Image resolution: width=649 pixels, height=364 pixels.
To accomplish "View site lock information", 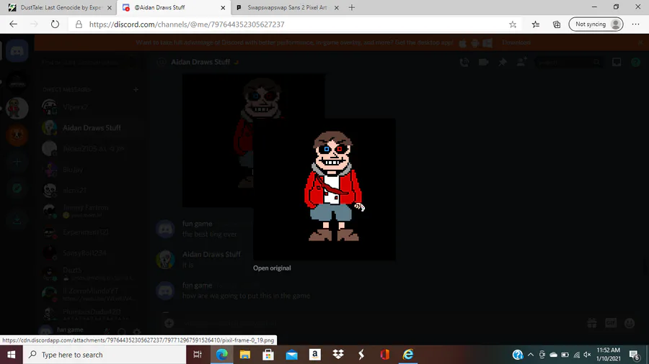I will (x=79, y=24).
